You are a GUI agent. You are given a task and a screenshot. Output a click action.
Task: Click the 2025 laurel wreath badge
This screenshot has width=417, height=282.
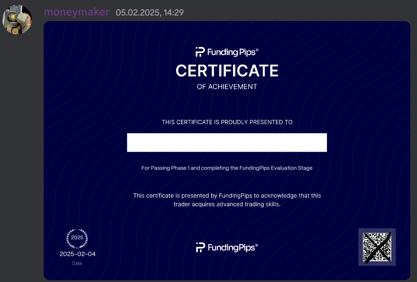click(x=77, y=238)
